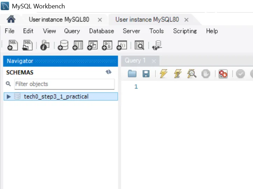Open the Database menu
The image size is (253, 189).
pyautogui.click(x=102, y=31)
